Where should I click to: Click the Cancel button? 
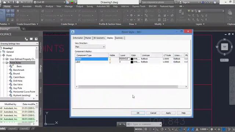(x=153, y=113)
